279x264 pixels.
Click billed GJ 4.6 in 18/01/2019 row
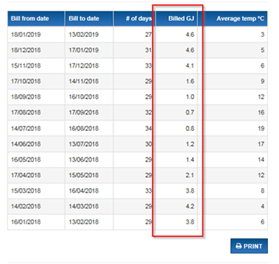pos(190,35)
